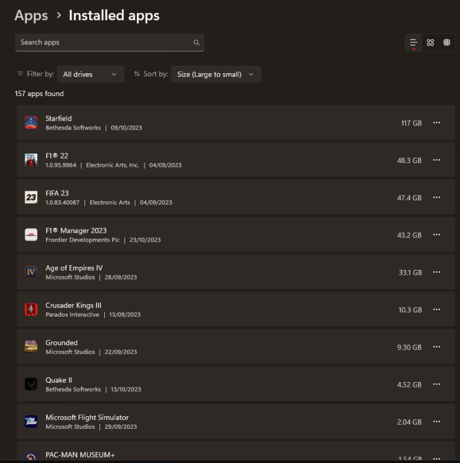The width and height of the screenshot is (460, 463).
Task: Select the Quake II app name
Action: (59, 380)
